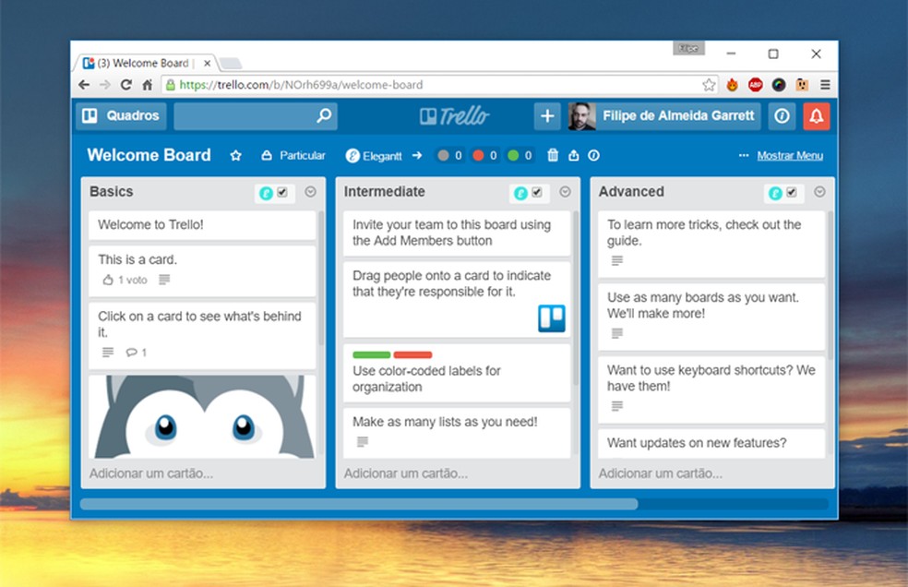
Task: Bookmark page with the address bar star
Action: 709,85
